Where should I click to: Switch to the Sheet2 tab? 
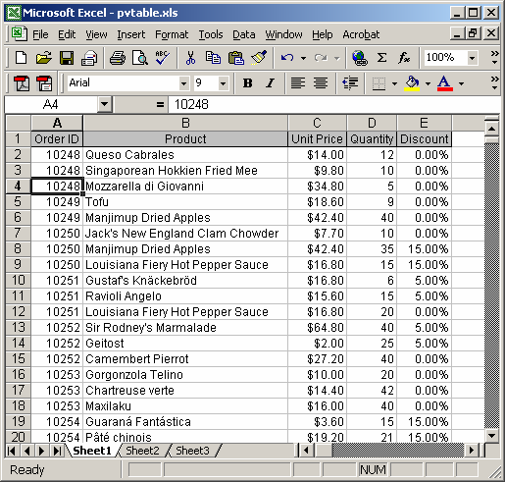pyautogui.click(x=142, y=451)
